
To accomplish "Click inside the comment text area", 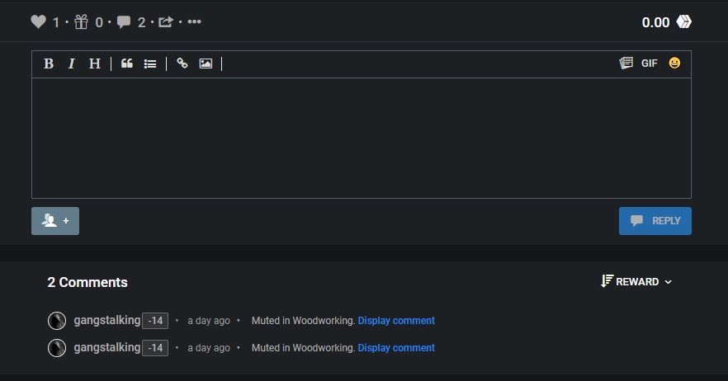I will [361, 138].
